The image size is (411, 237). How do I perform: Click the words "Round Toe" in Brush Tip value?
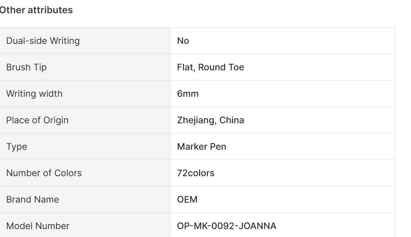click(x=221, y=67)
